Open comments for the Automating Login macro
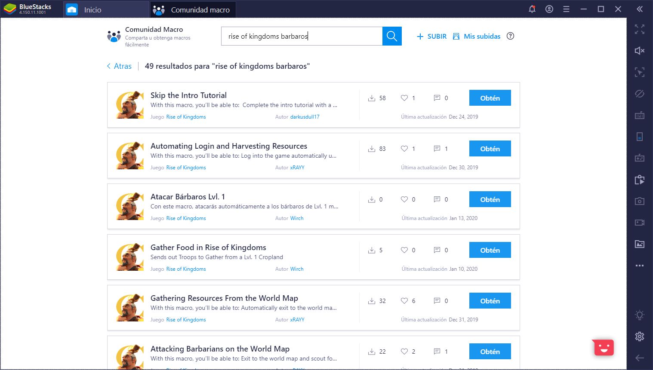The width and height of the screenshot is (653, 370). click(437, 149)
